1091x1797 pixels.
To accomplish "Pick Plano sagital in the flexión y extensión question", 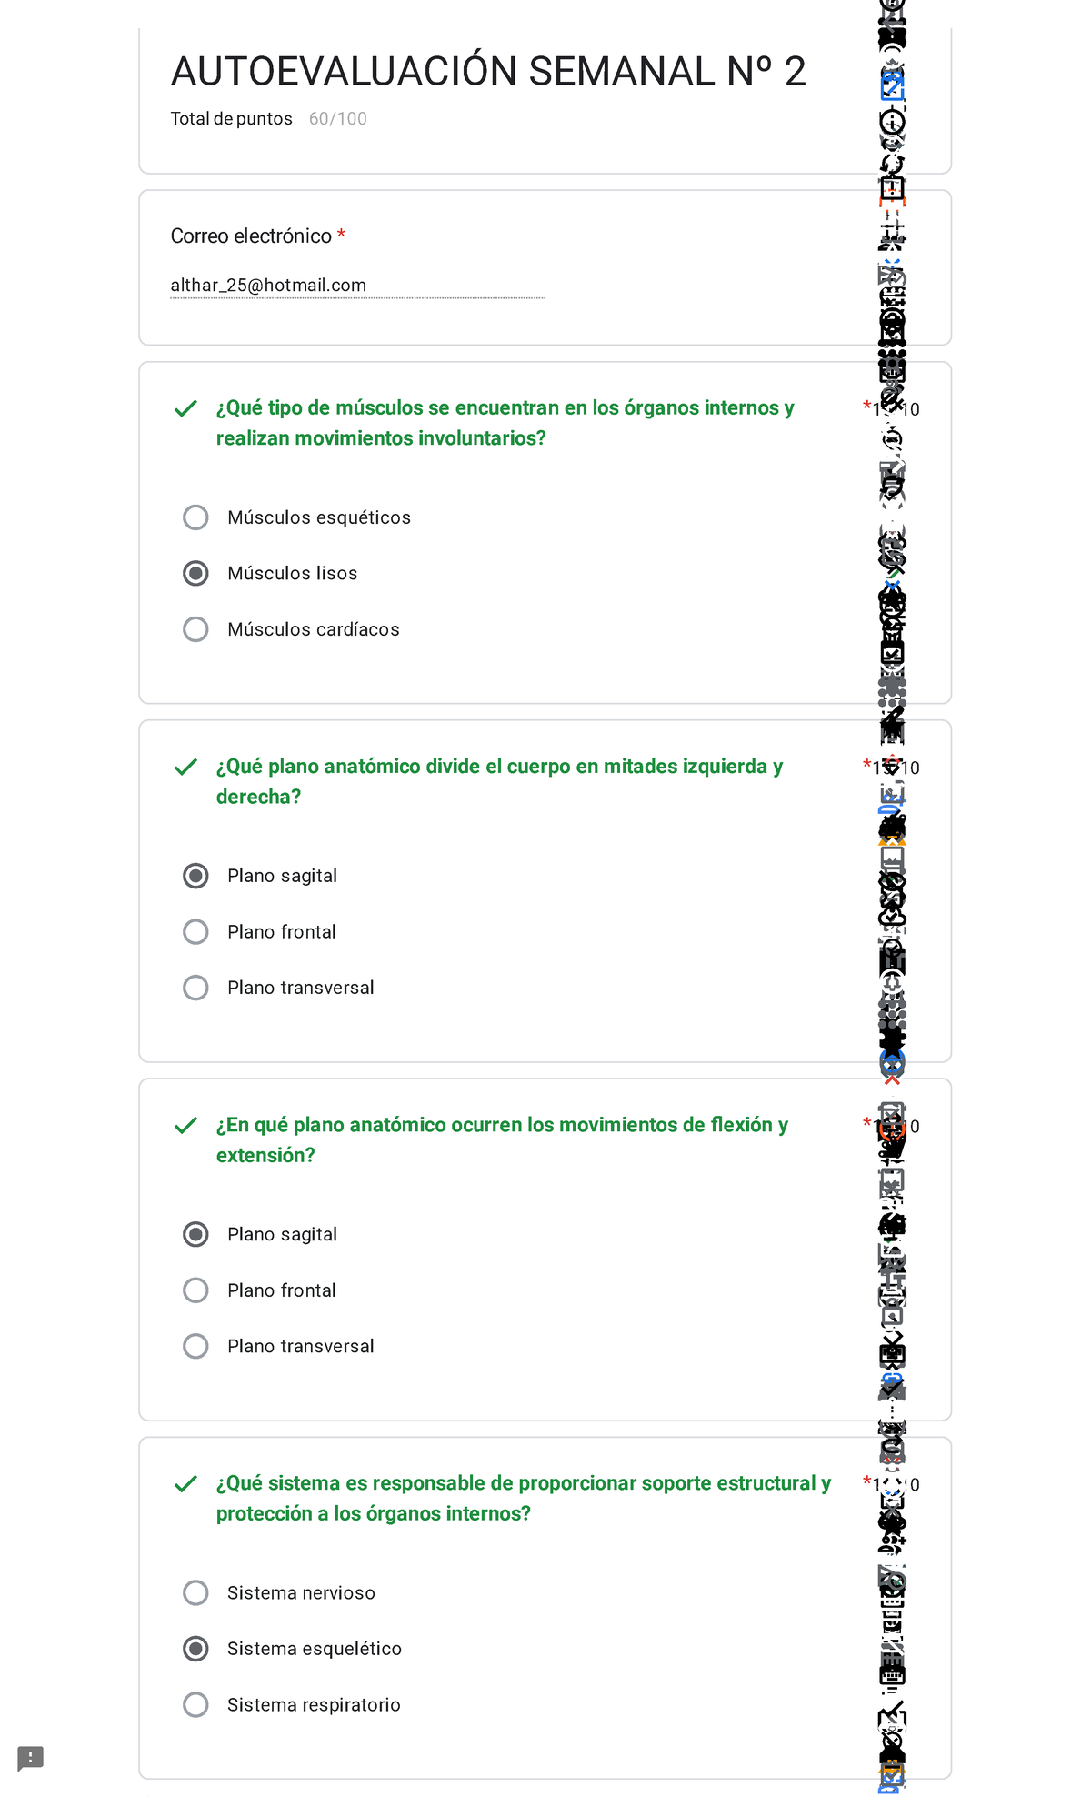I will click(x=195, y=1234).
